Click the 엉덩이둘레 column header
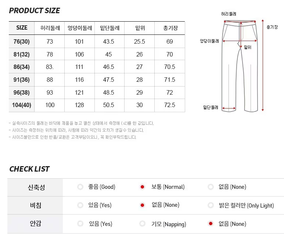The width and height of the screenshot is (284, 238). tap(80, 28)
